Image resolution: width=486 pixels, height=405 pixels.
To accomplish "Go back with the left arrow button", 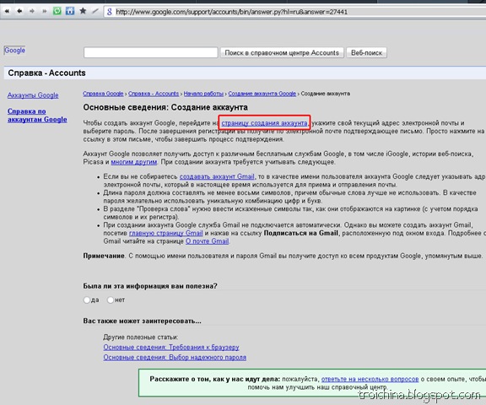I will click(19, 12).
